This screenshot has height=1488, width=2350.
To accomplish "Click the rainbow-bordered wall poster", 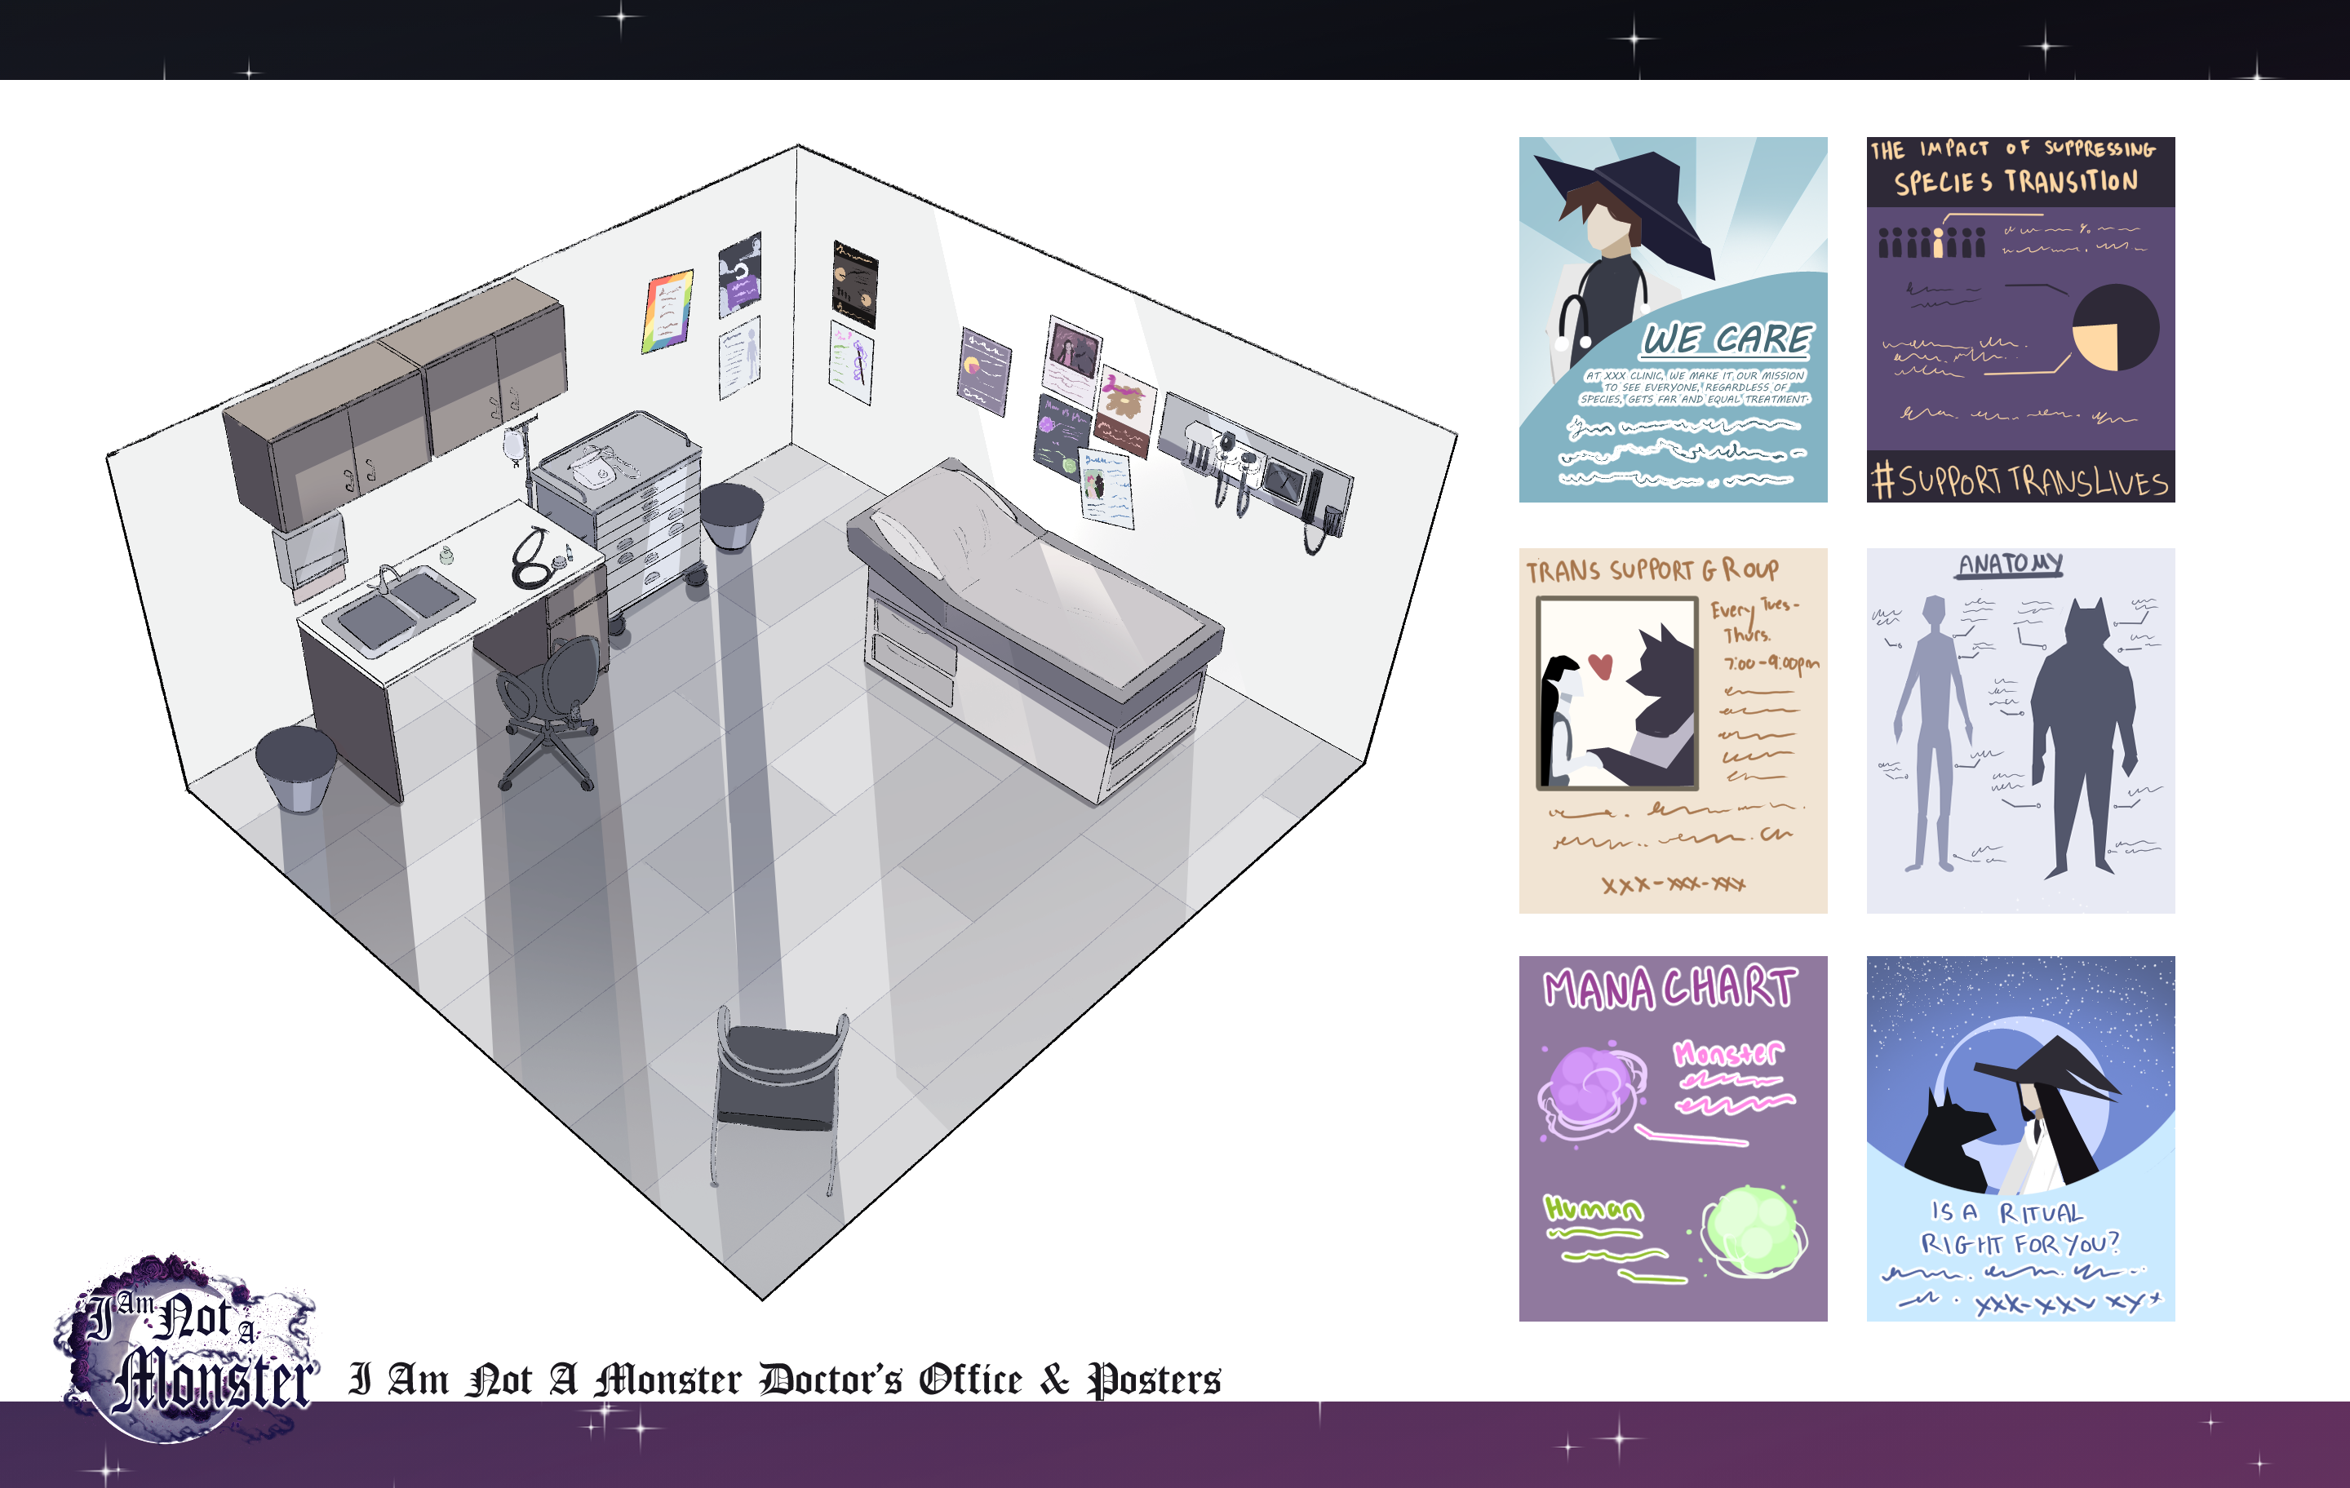I will point(667,310).
